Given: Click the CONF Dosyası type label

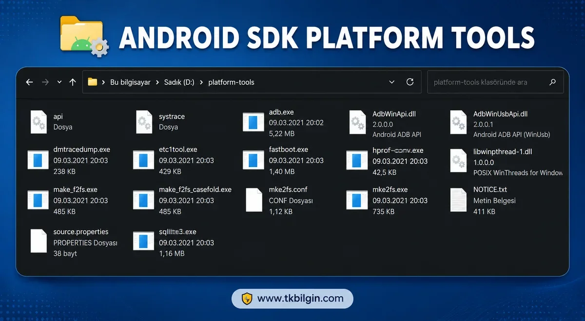Looking at the screenshot, I should point(291,200).
